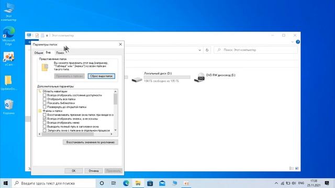Toggle Всегда отображать состояние доступности checkbox
This screenshot has height=188, width=335.
[x=44, y=95]
